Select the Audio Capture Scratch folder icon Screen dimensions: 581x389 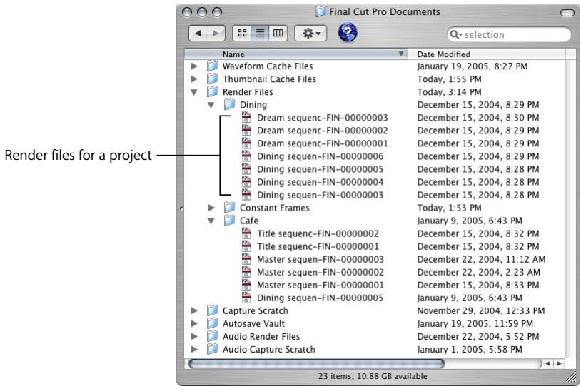pos(212,349)
